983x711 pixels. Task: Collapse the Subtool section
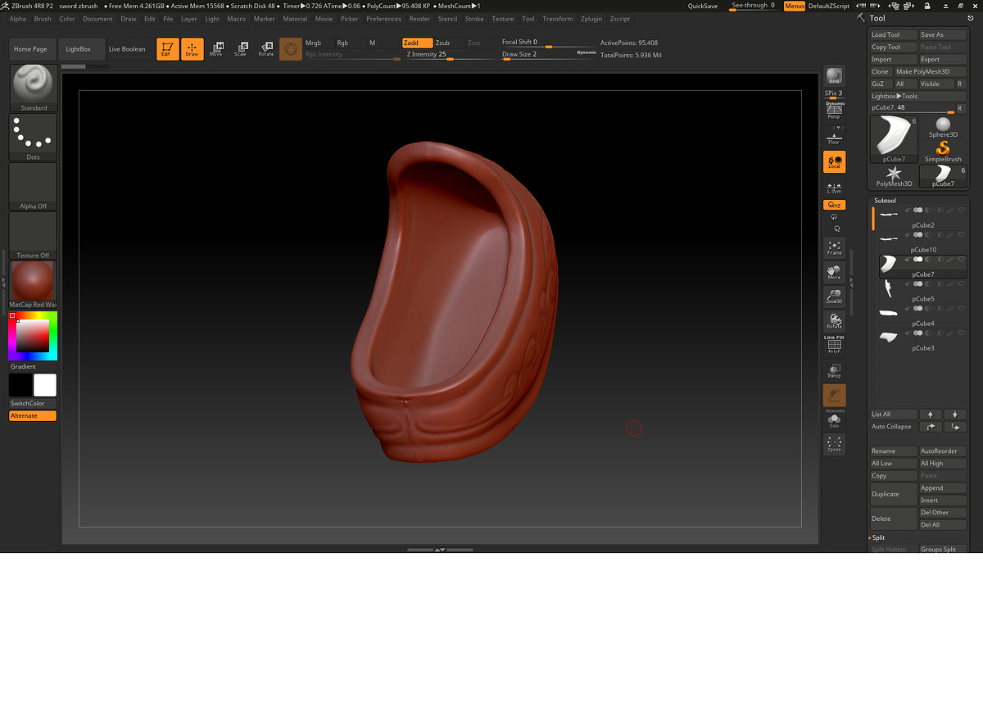tap(885, 200)
